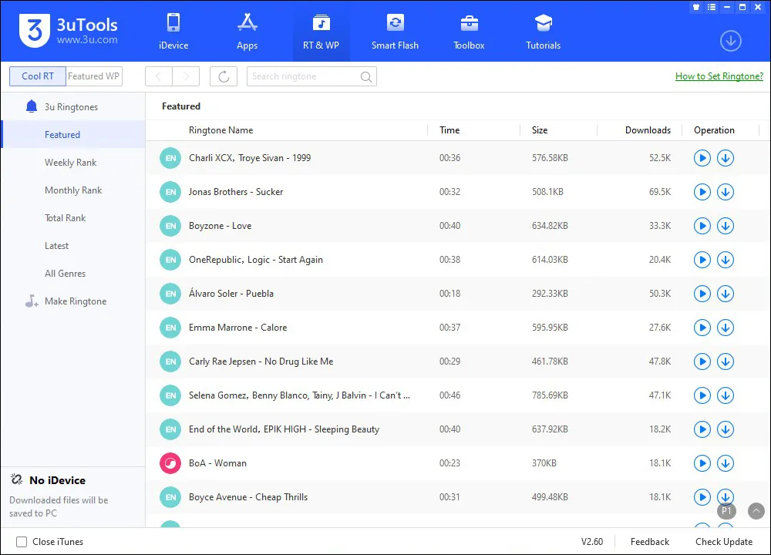Screen dimensions: 771x555
Task: Click the download manager icon in header
Action: (x=730, y=41)
